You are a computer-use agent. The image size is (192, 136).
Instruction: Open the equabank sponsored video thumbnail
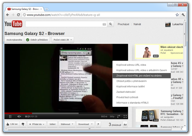coord(147,51)
